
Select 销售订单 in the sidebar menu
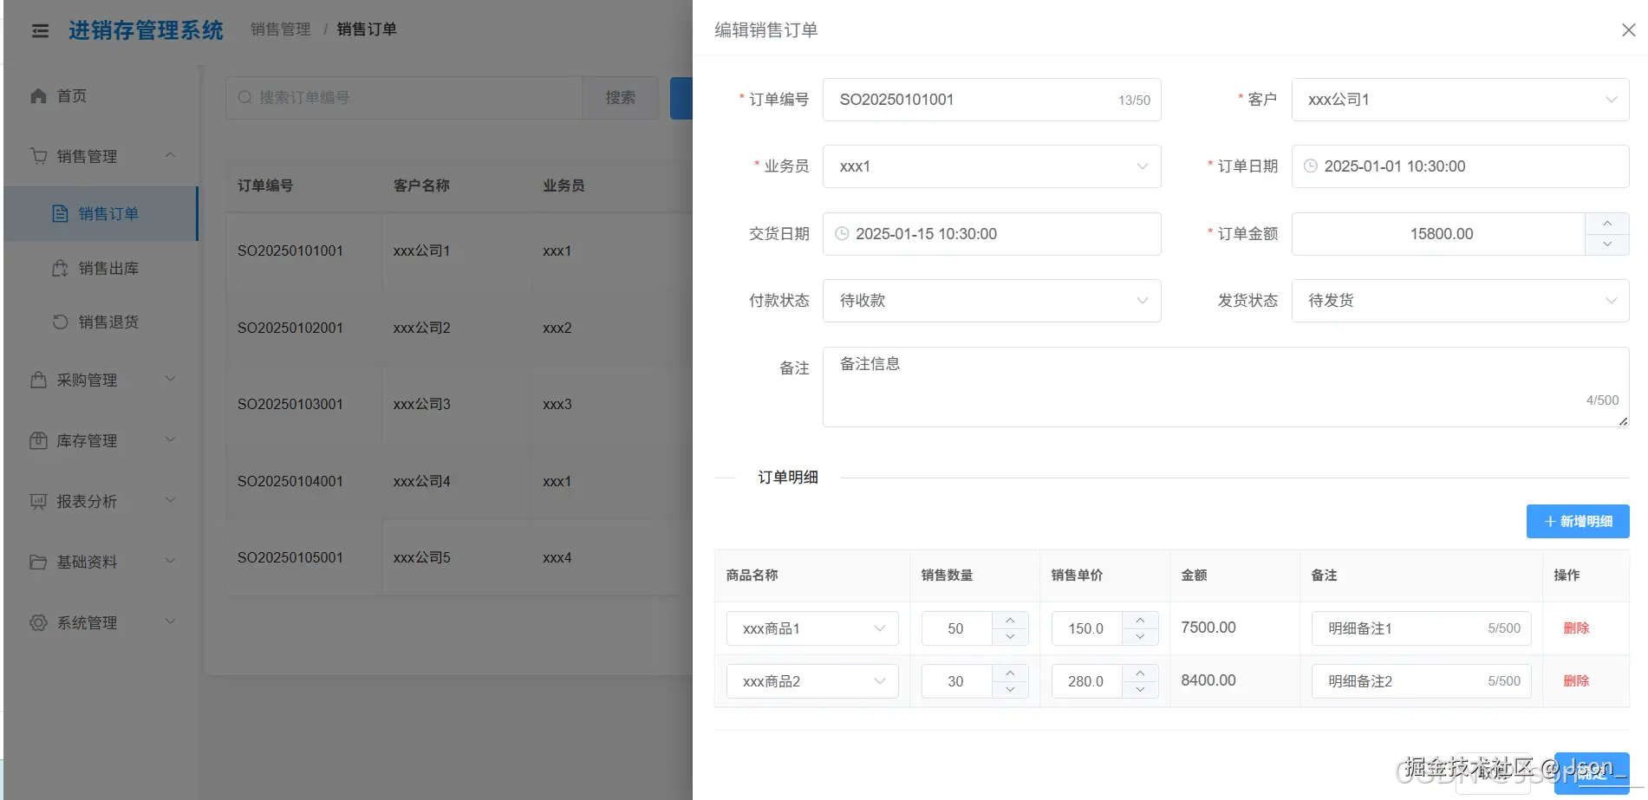click(101, 214)
